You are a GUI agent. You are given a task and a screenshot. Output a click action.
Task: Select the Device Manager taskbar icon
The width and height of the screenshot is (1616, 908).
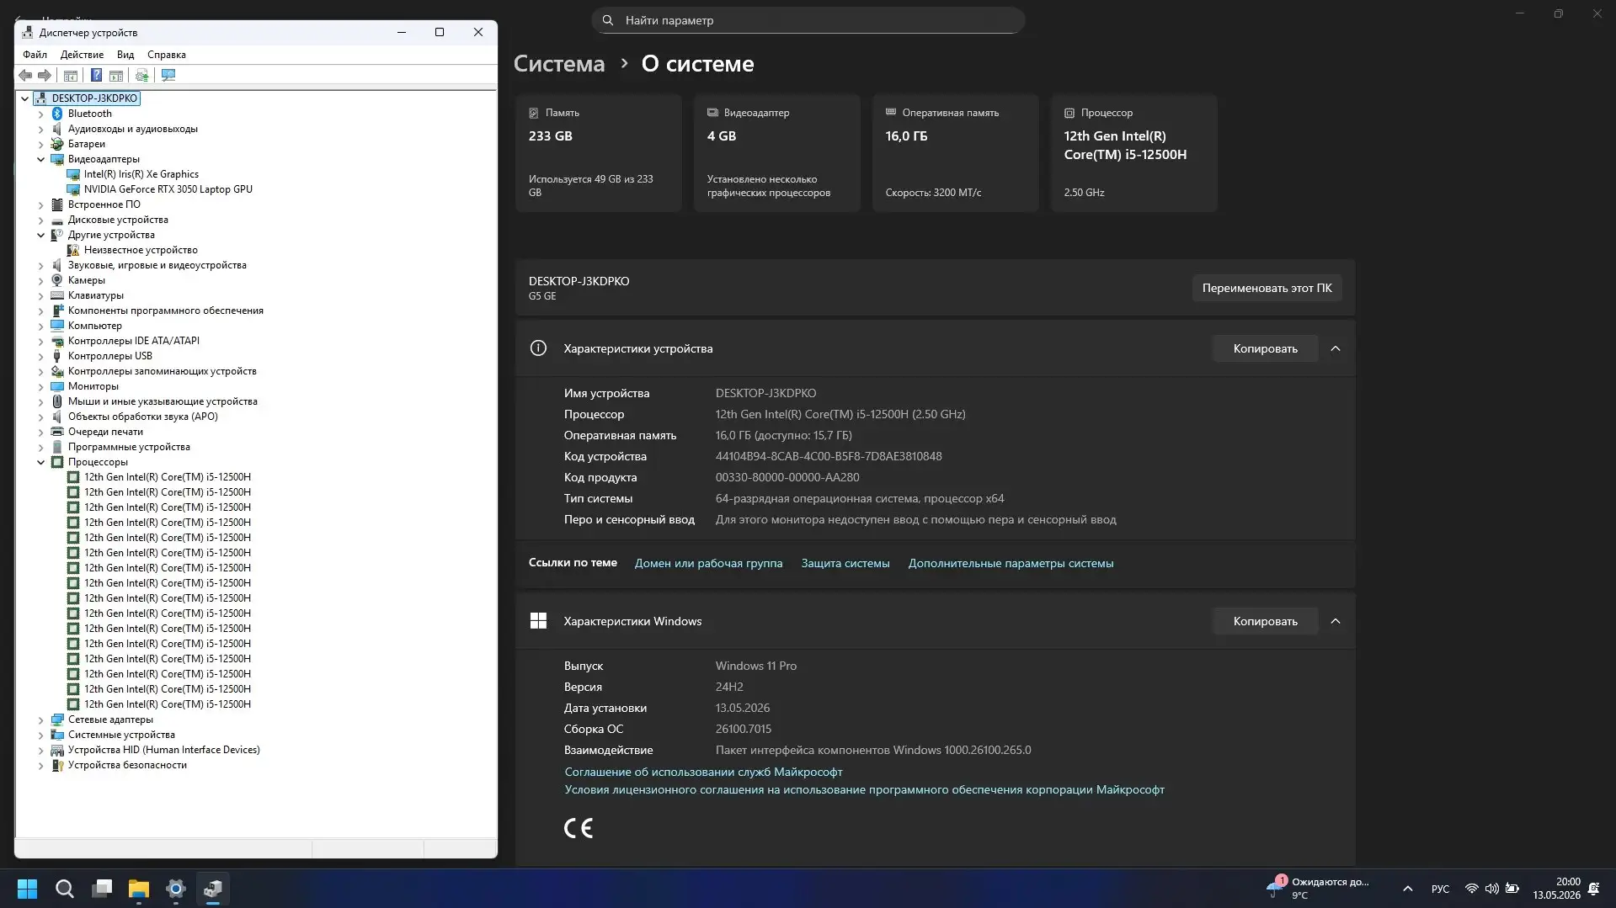click(x=213, y=889)
